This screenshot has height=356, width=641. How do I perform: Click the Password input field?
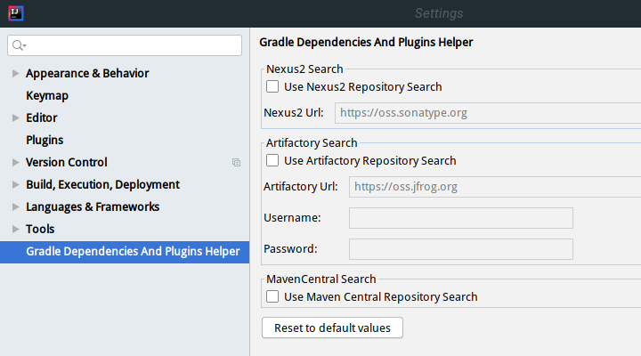point(461,249)
